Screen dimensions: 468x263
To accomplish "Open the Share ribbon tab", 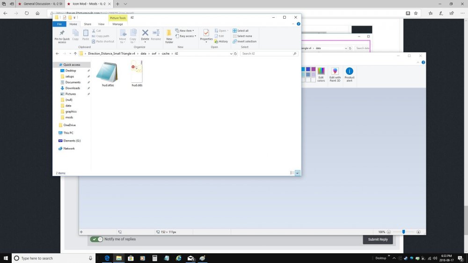I will click(88, 24).
